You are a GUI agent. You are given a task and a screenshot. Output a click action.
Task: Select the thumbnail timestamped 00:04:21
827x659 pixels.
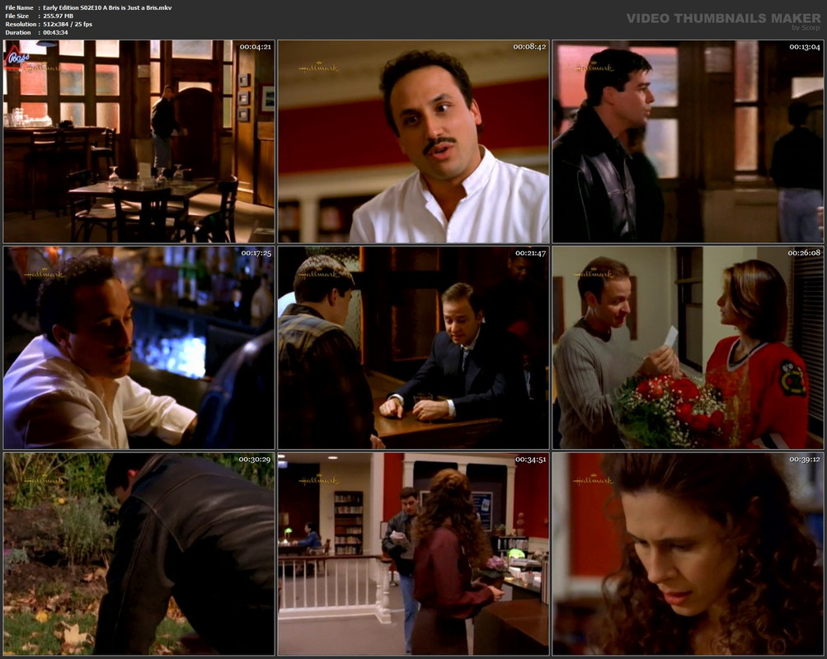139,141
